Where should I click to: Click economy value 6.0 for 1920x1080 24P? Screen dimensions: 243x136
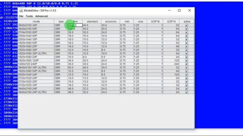pos(110,57)
